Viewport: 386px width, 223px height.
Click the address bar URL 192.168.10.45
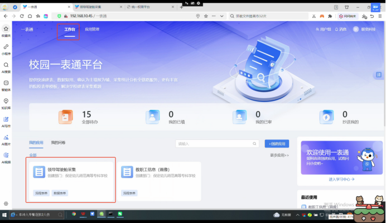point(81,16)
